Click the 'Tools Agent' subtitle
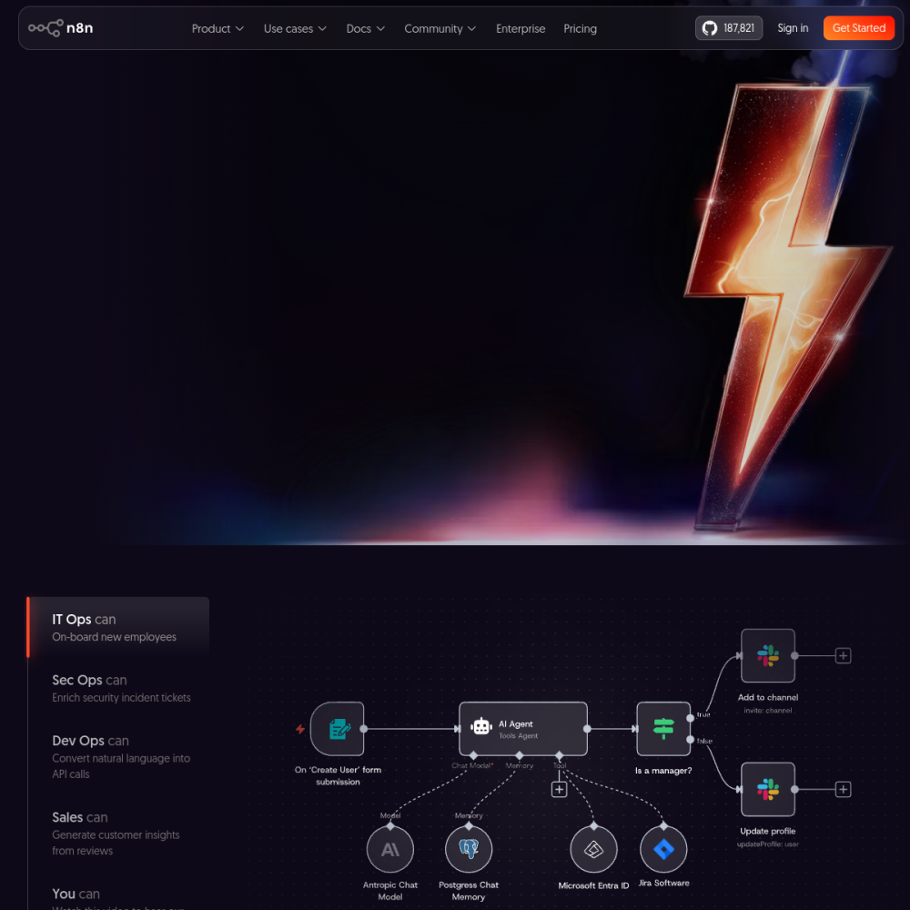The width and height of the screenshot is (910, 910). click(519, 736)
